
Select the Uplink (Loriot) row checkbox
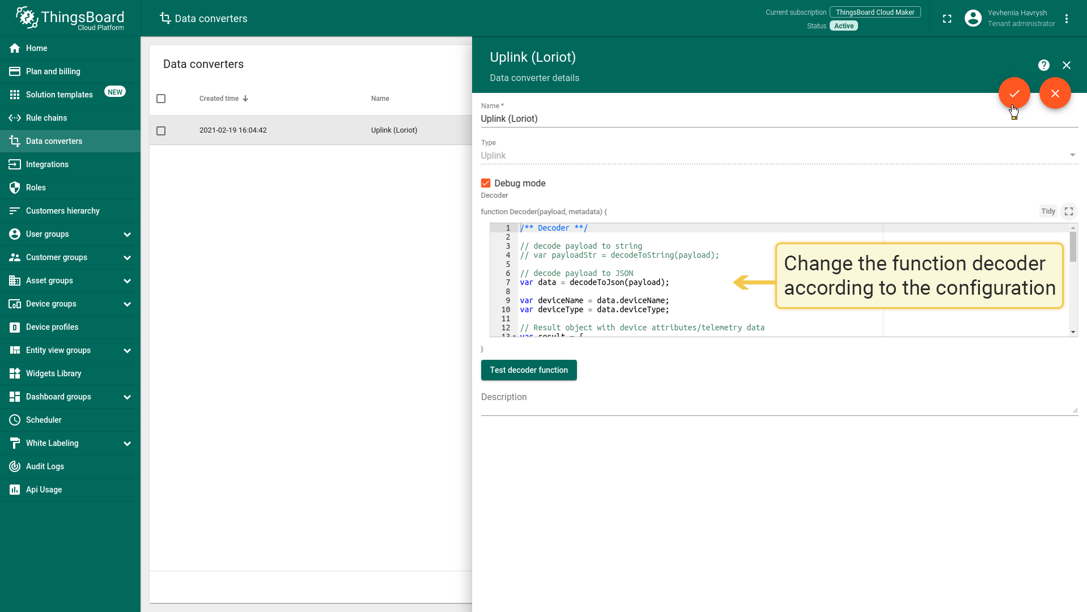(161, 131)
